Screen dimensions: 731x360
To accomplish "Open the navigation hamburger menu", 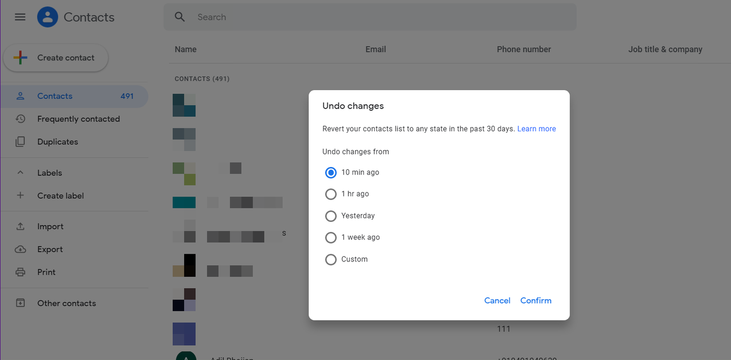I will click(x=20, y=17).
